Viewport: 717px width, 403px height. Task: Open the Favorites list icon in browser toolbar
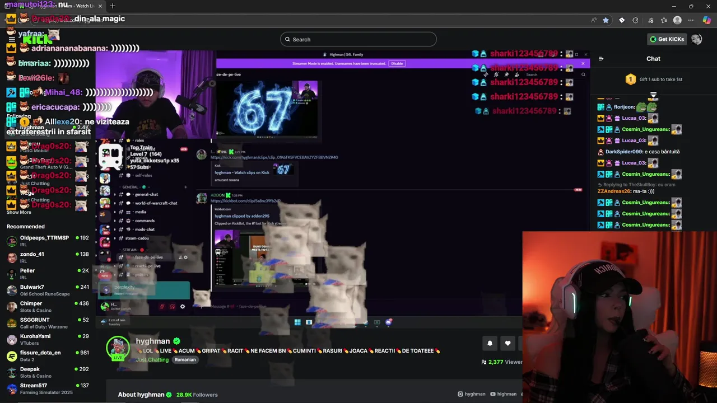664,20
